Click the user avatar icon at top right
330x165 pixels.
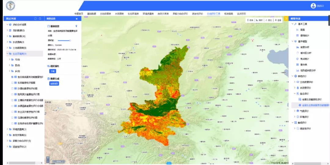(313, 6)
